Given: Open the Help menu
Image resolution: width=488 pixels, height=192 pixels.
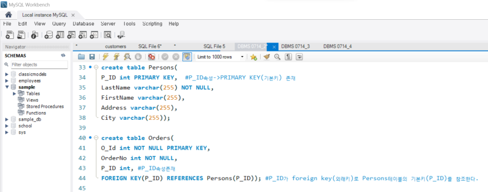Looking at the screenshot, I should 174,23.
